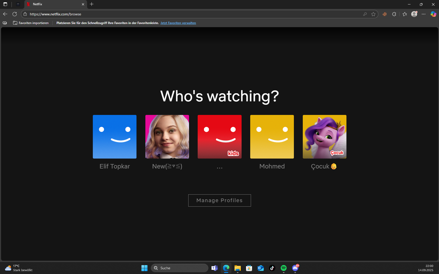The width and height of the screenshot is (439, 274).
Task: Open the Çocuk pony profile
Action: (324, 137)
